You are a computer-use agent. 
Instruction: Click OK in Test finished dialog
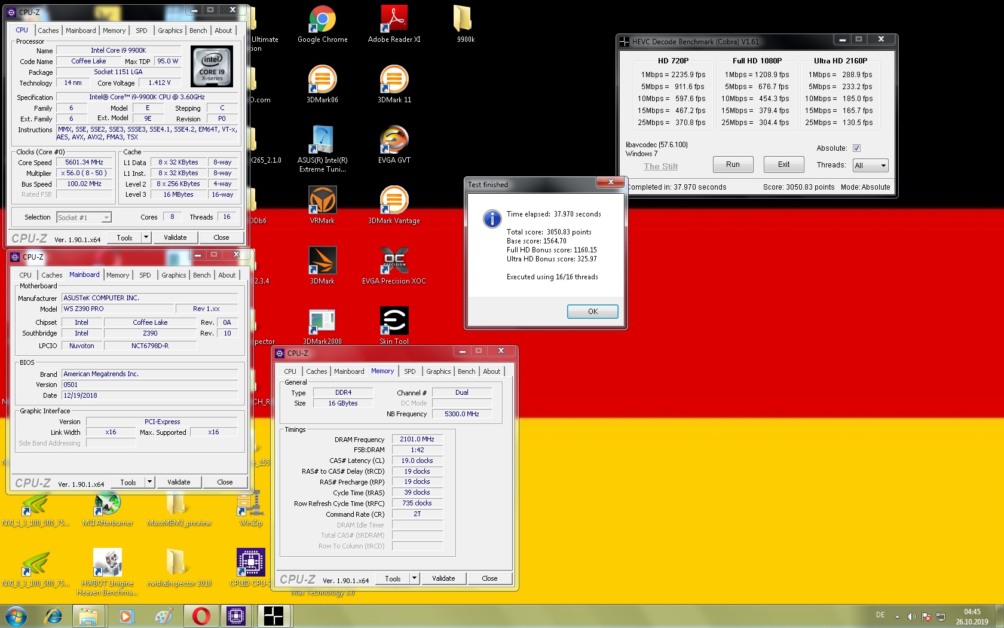[592, 312]
